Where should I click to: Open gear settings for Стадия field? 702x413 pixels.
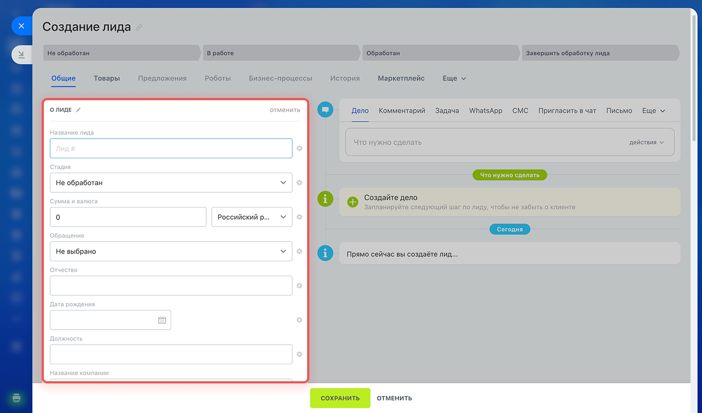coord(299,182)
